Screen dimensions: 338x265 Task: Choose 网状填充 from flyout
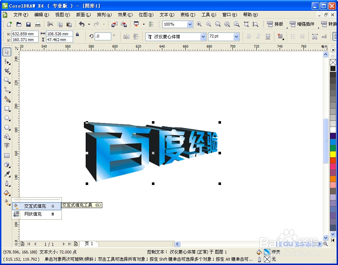click(37, 214)
